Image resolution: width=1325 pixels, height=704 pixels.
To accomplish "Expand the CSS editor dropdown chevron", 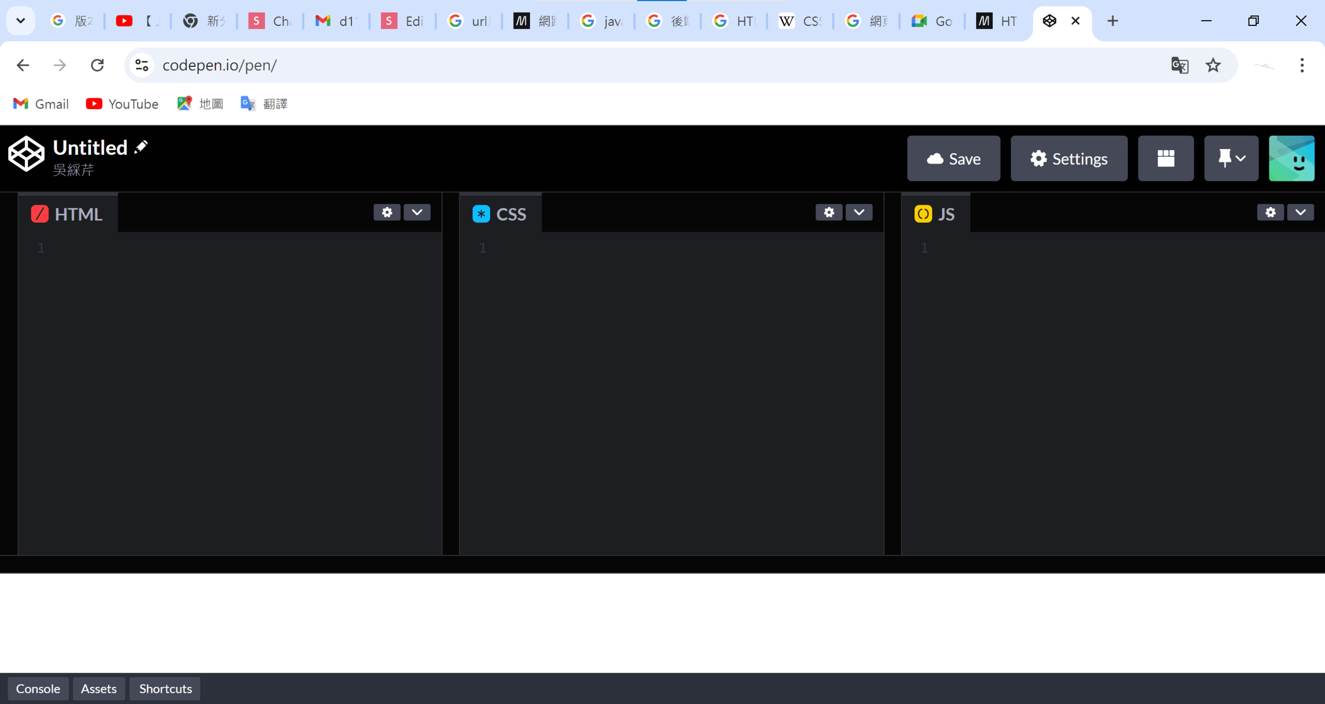I will (x=859, y=213).
